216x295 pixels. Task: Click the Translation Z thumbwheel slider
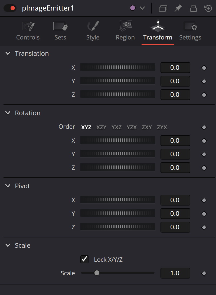118,94
